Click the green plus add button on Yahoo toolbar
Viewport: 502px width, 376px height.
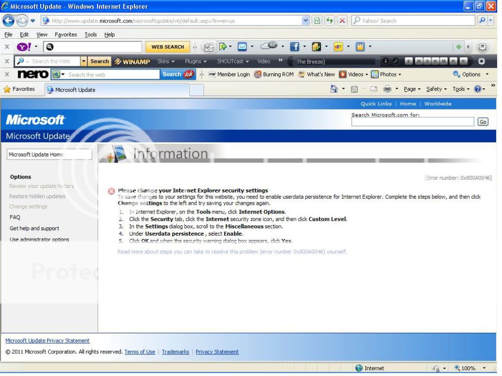tap(458, 47)
